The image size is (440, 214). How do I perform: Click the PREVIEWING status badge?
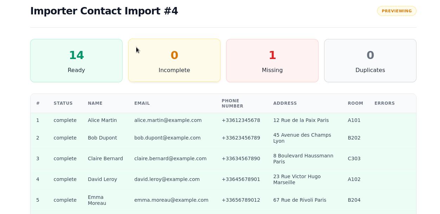point(396,11)
